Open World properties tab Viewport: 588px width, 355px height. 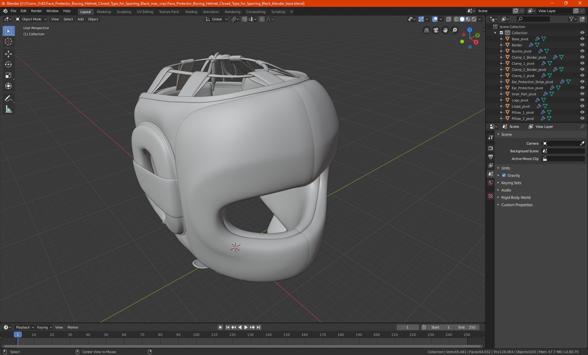[x=491, y=183]
